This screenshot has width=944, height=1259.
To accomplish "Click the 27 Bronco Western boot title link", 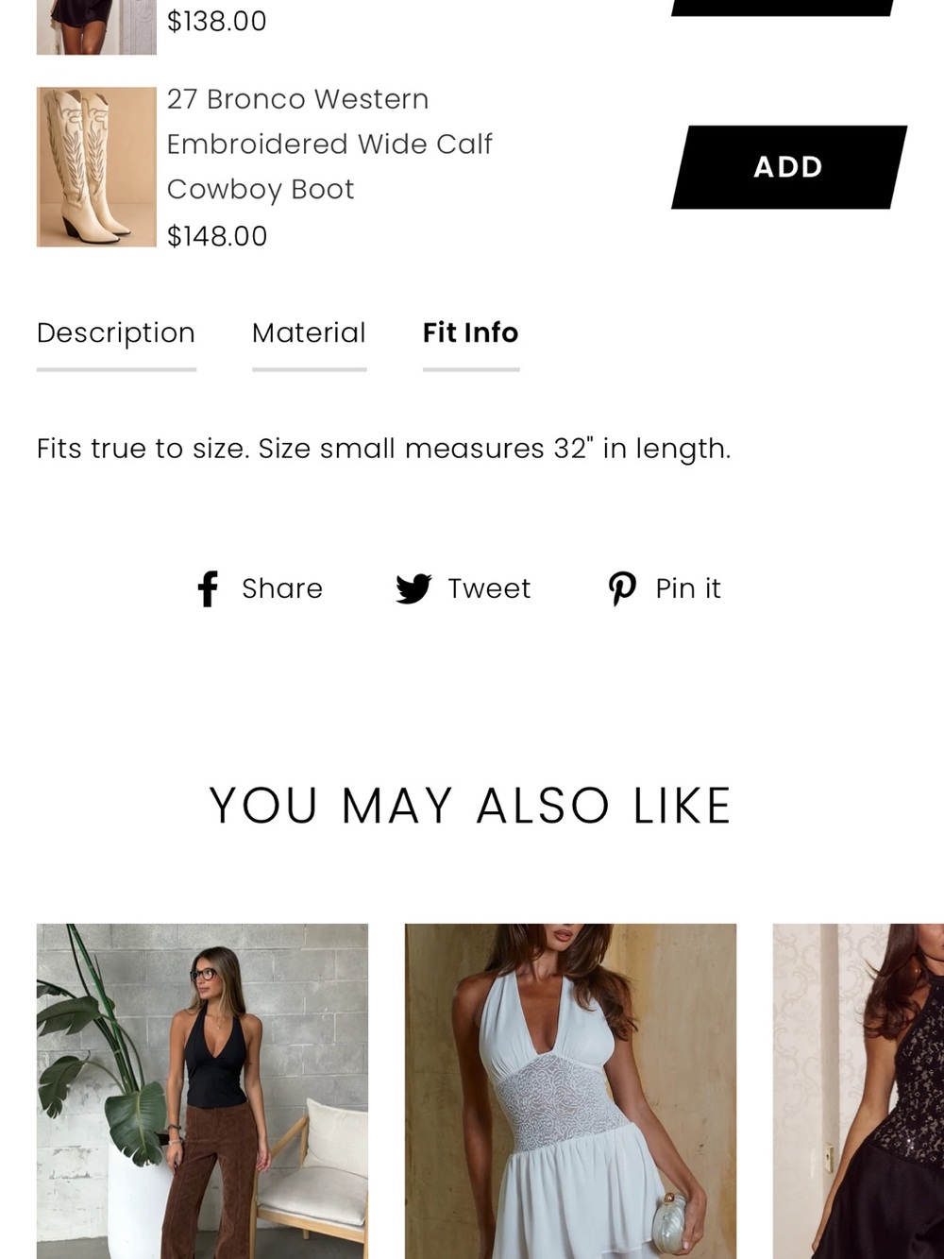I will click(x=329, y=144).
